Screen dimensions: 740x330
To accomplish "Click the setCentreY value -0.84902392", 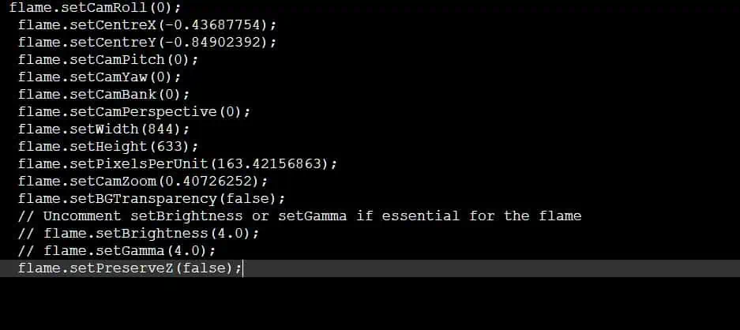I will tap(216, 43).
